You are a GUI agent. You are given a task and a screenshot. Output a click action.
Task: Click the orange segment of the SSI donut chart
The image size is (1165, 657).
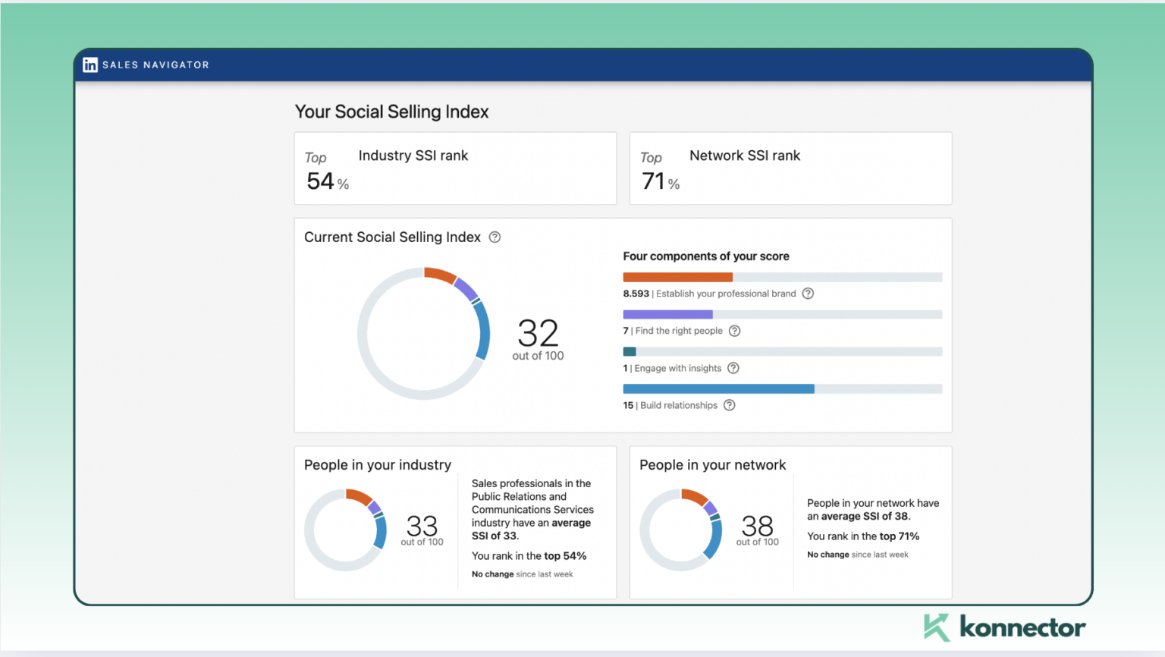438,272
